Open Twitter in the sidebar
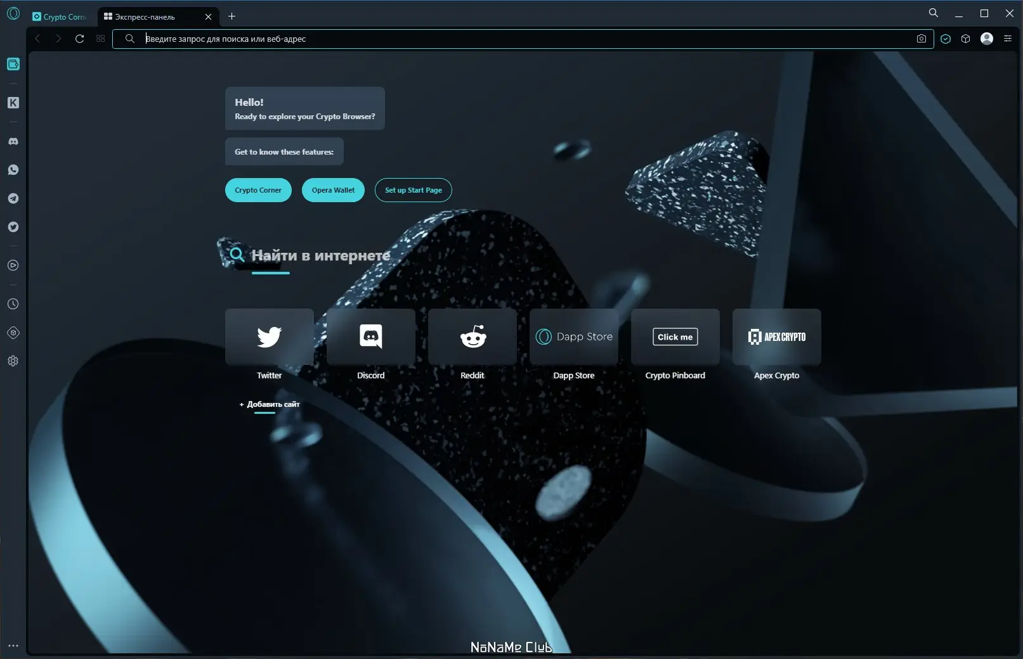The height and width of the screenshot is (659, 1023). 13,227
